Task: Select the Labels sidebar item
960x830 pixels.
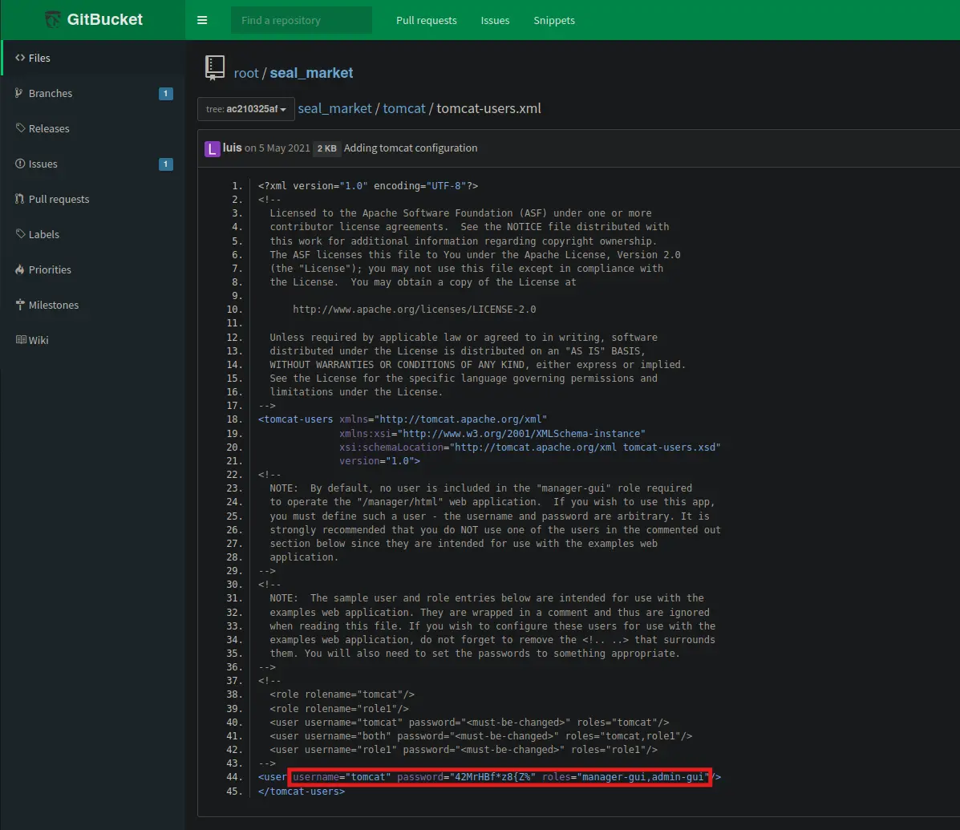Action: (x=93, y=234)
